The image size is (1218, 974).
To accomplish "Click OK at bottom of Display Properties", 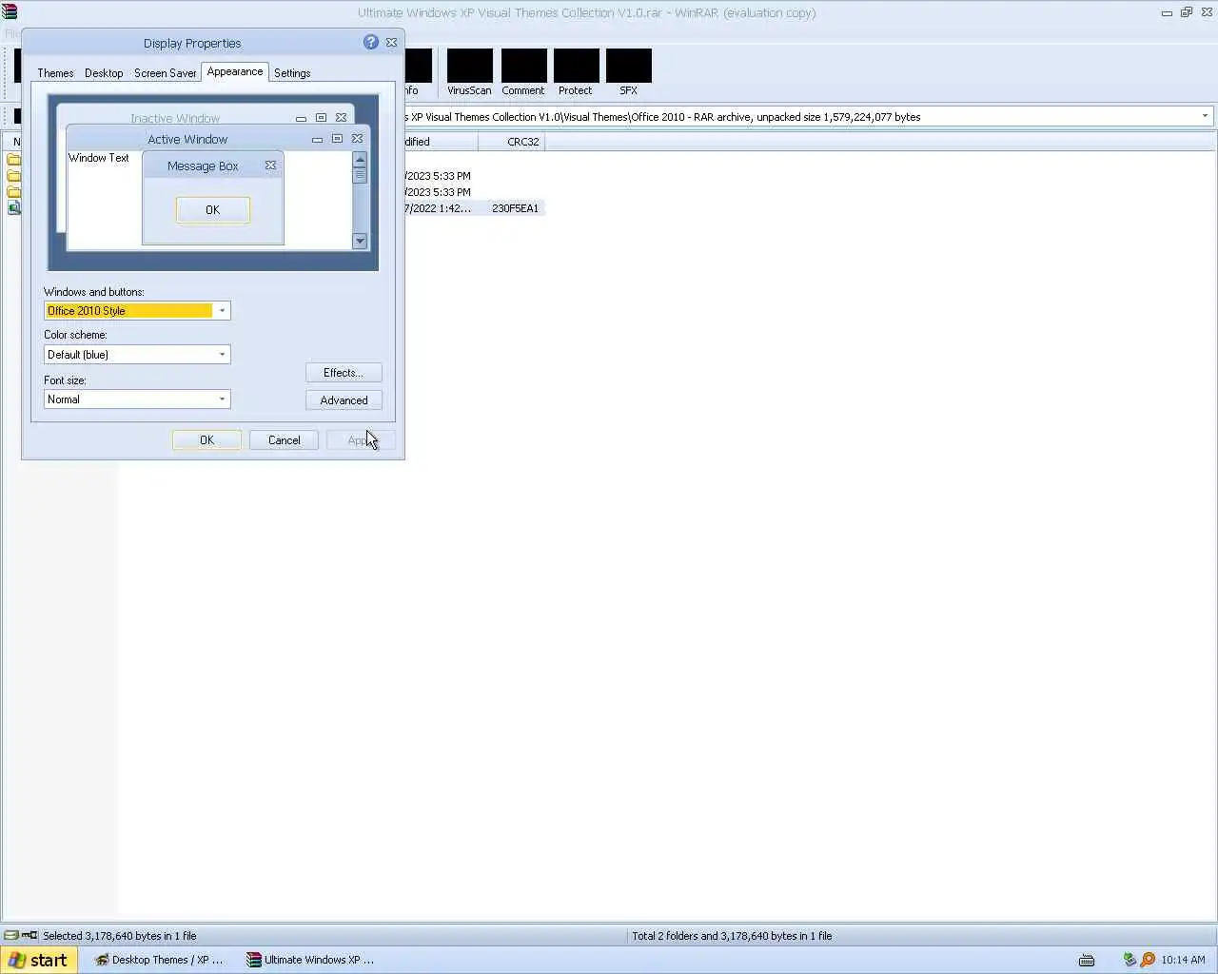I will click(x=206, y=440).
